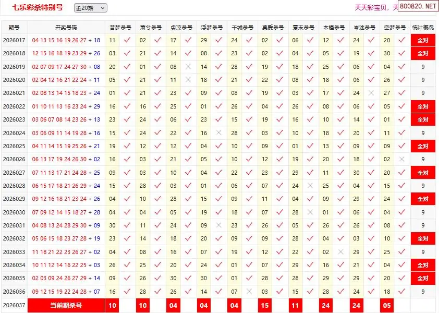The width and height of the screenshot is (439, 313).
Task: Click the gray cross in row 2026036
Action: tap(249, 292)
